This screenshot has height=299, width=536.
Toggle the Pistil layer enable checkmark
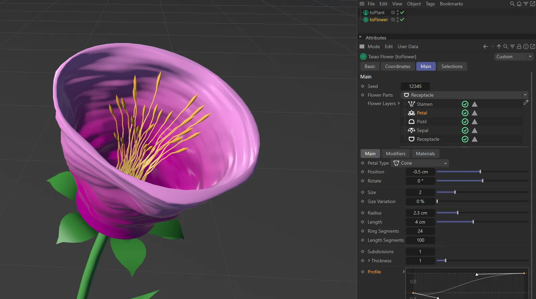[x=465, y=122]
